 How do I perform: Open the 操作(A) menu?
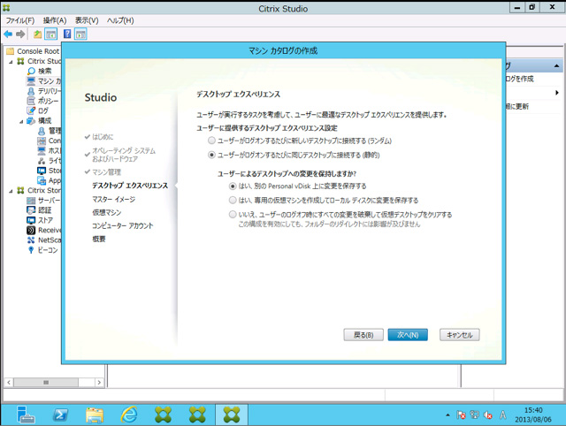[55, 20]
